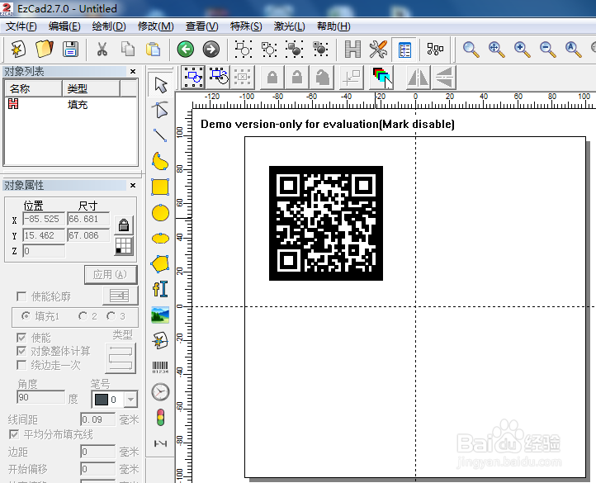This screenshot has height=483, width=596.
Task: Toggle 对象整体计算 checkbox
Action: [21, 352]
